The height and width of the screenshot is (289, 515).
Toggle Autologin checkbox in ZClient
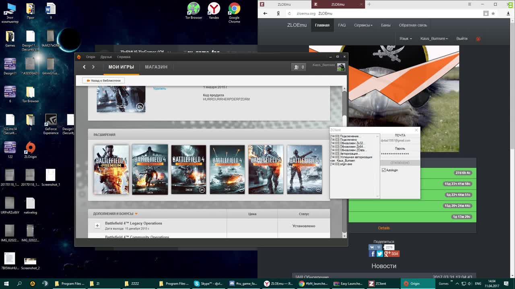point(384,170)
